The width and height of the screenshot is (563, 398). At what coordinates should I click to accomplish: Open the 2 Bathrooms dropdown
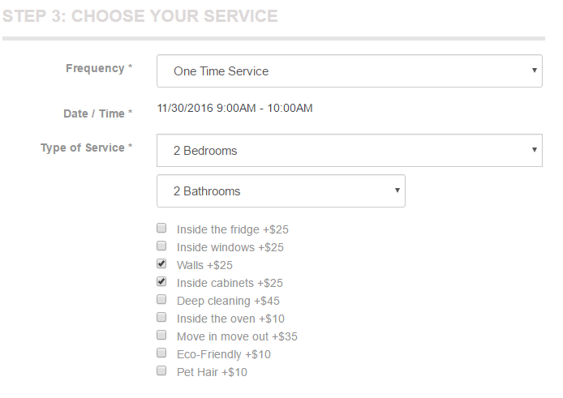[281, 191]
